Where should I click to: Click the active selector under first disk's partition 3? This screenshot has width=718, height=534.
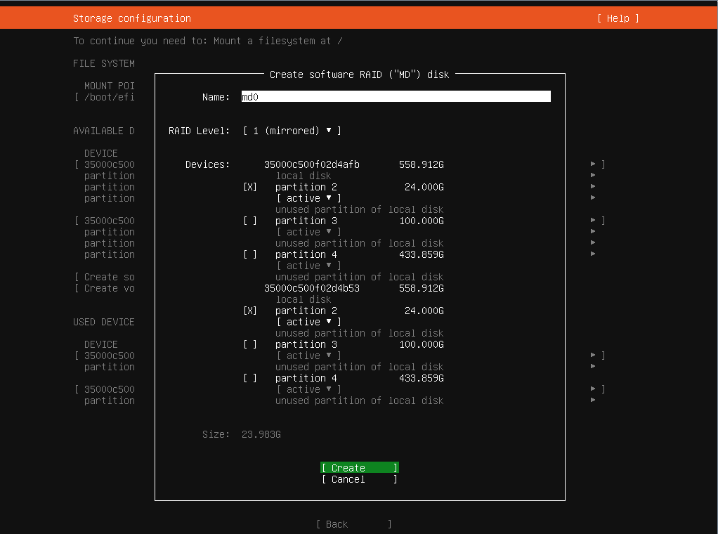(308, 232)
